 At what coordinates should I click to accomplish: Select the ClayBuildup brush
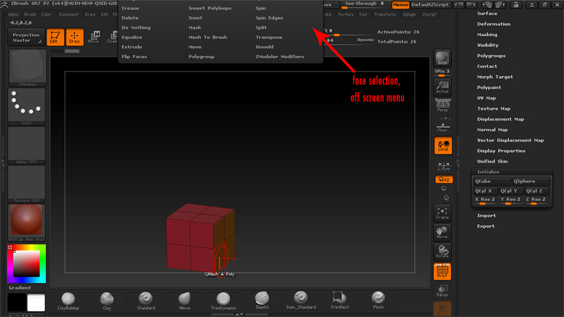pos(68,301)
